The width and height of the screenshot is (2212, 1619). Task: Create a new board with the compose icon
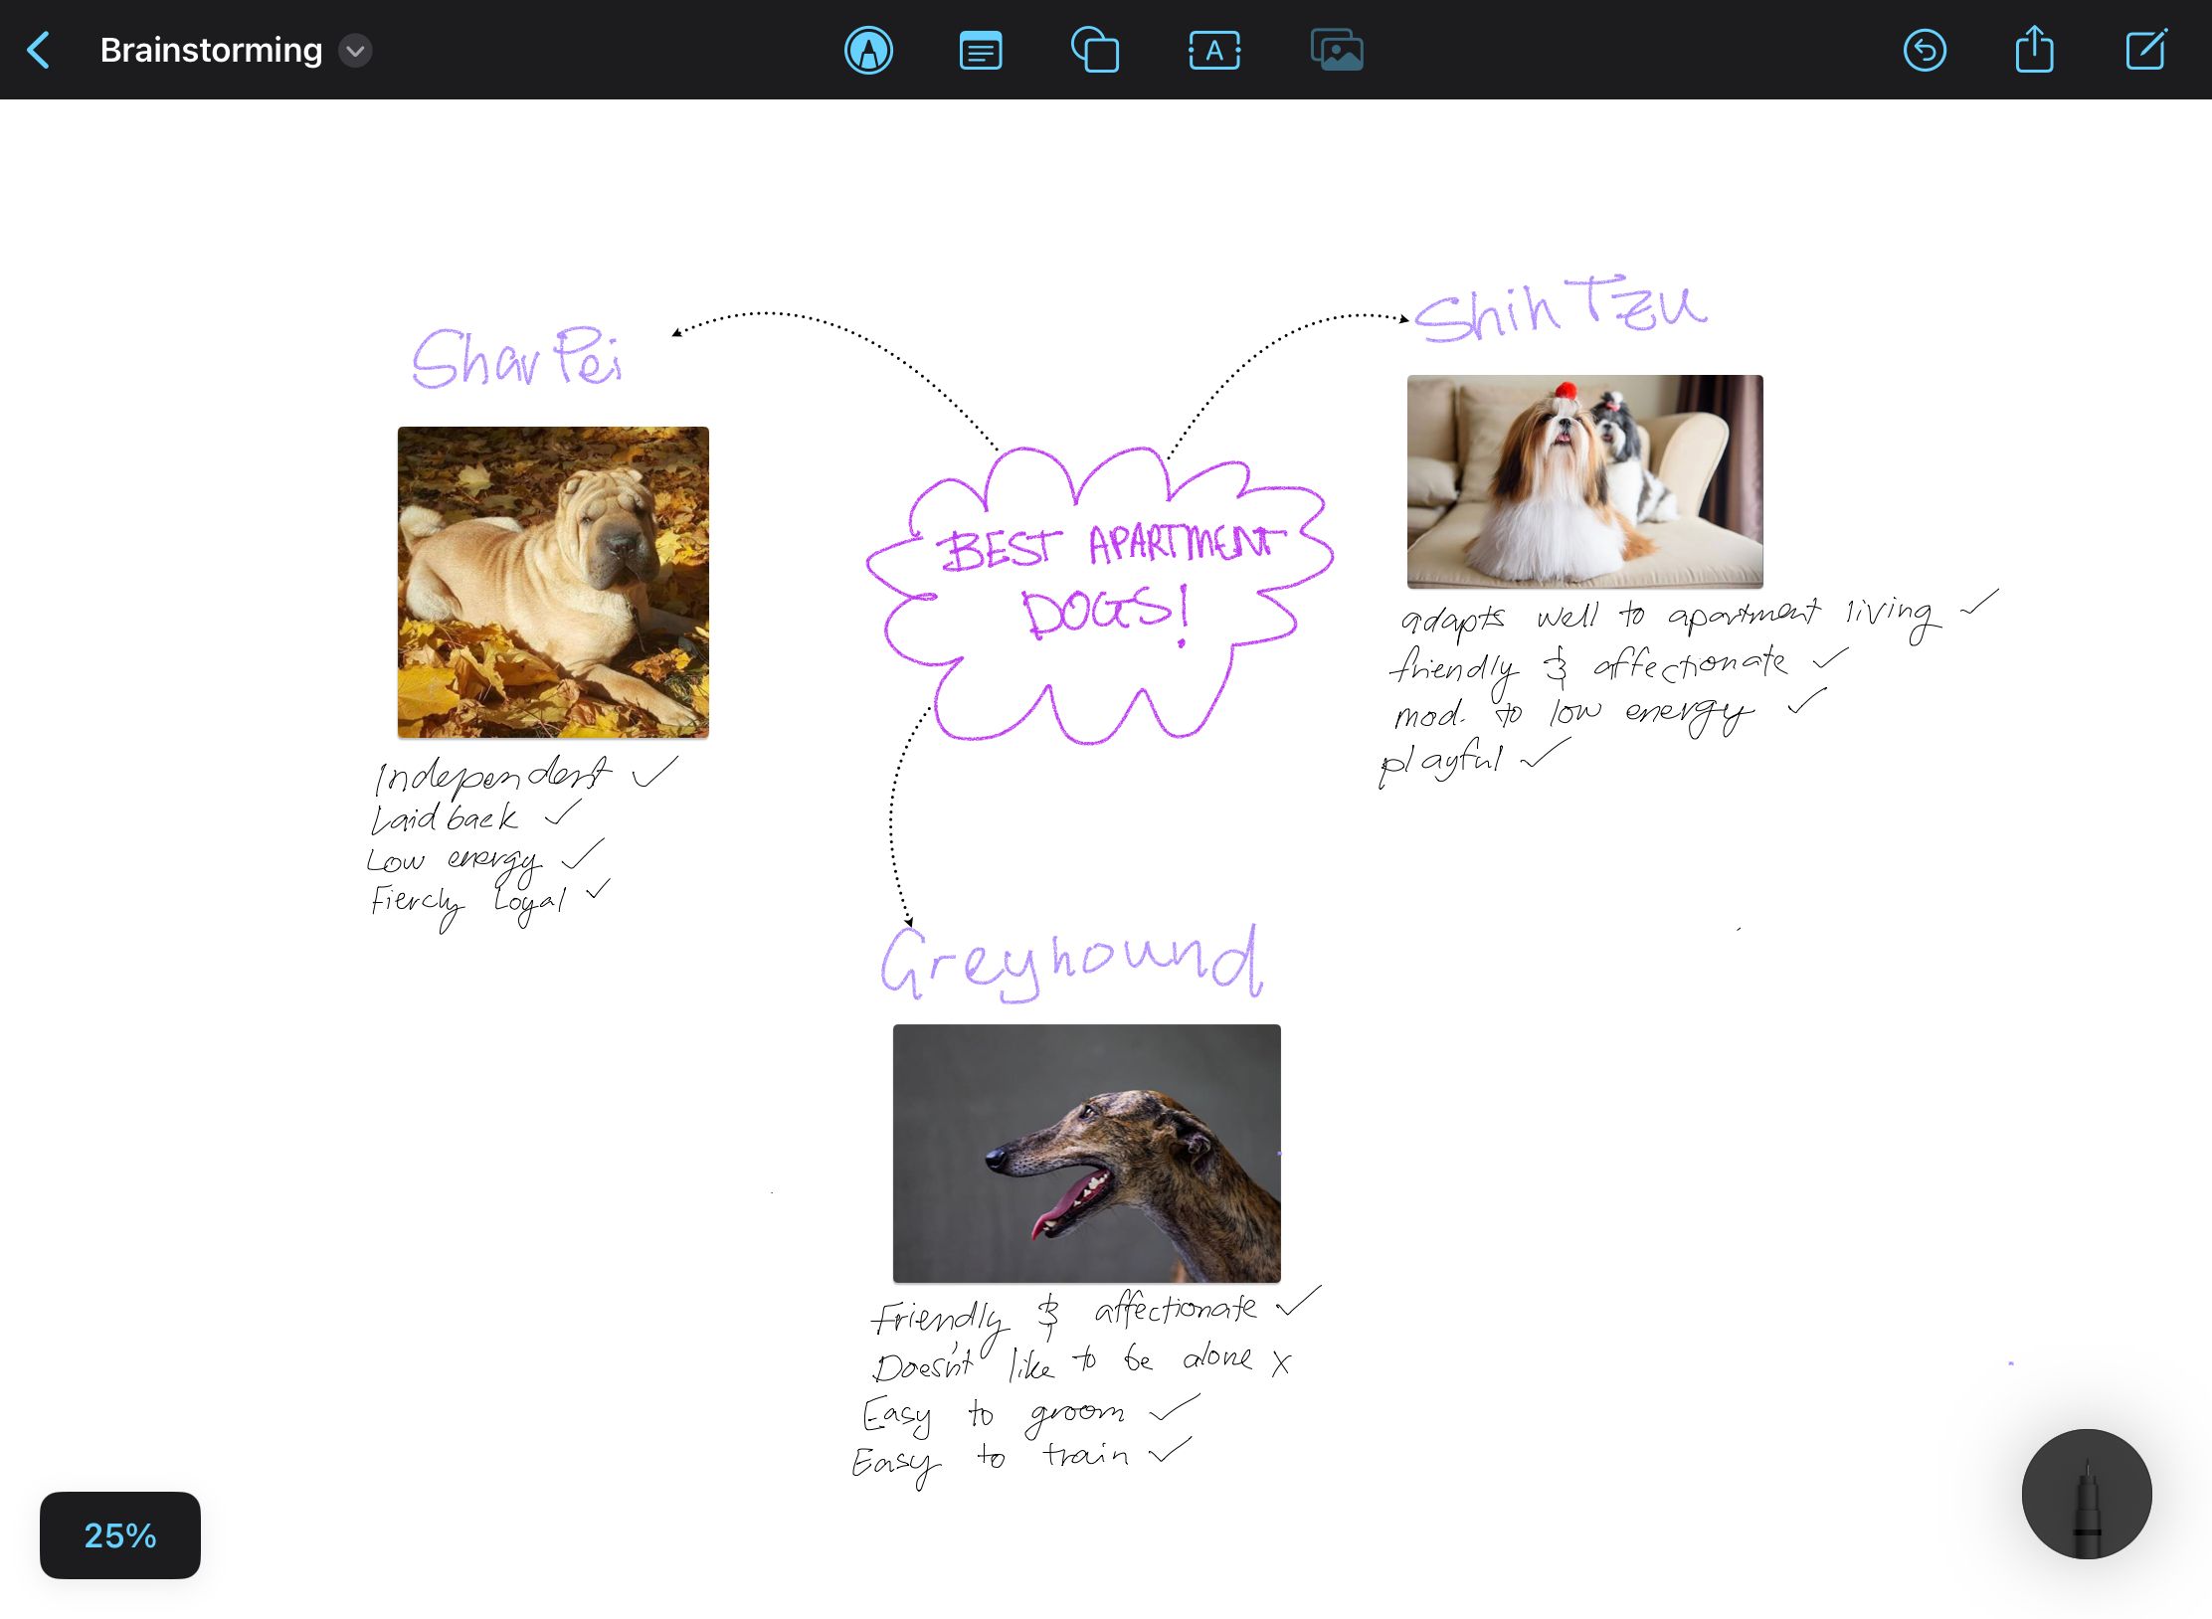tap(2145, 50)
